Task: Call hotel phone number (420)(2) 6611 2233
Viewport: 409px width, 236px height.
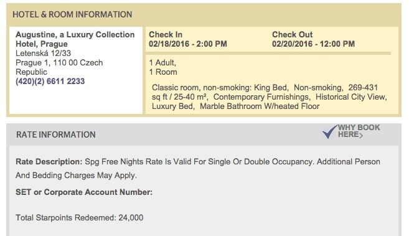Action: (50, 82)
